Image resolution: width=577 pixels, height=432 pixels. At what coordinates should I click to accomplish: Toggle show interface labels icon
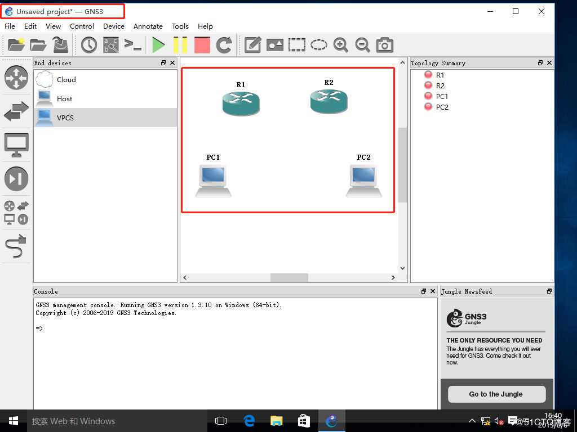111,45
